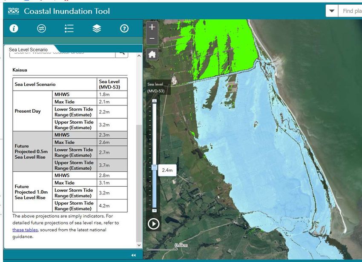Click the 4.2m Upper Storm Tide value
Viewport: 362px width, 262px height.
[x=104, y=206]
